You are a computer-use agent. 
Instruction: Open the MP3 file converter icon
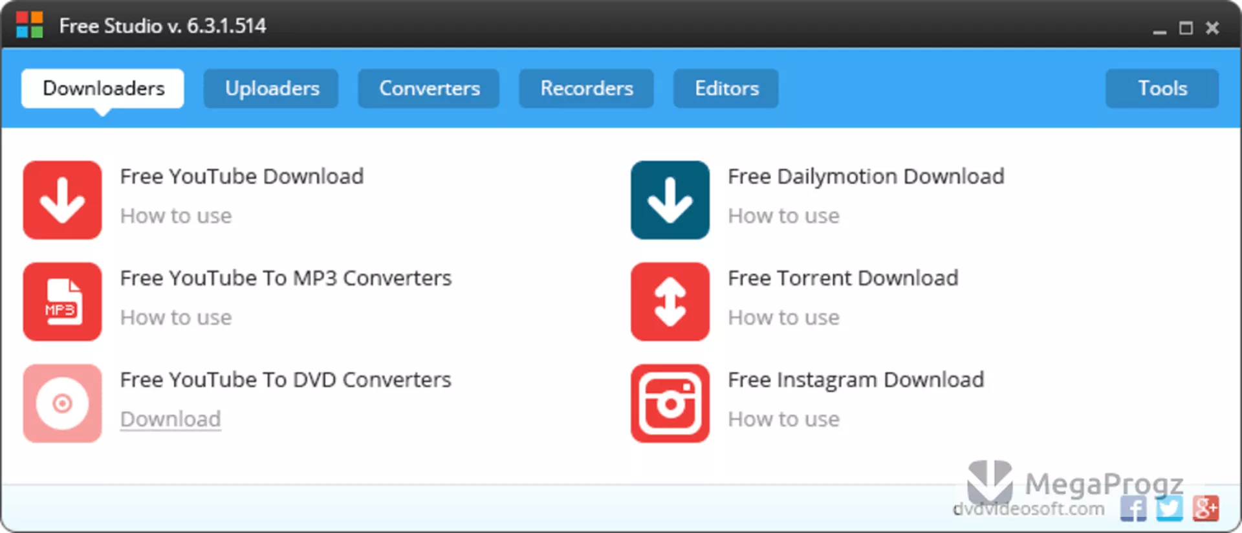[62, 301]
